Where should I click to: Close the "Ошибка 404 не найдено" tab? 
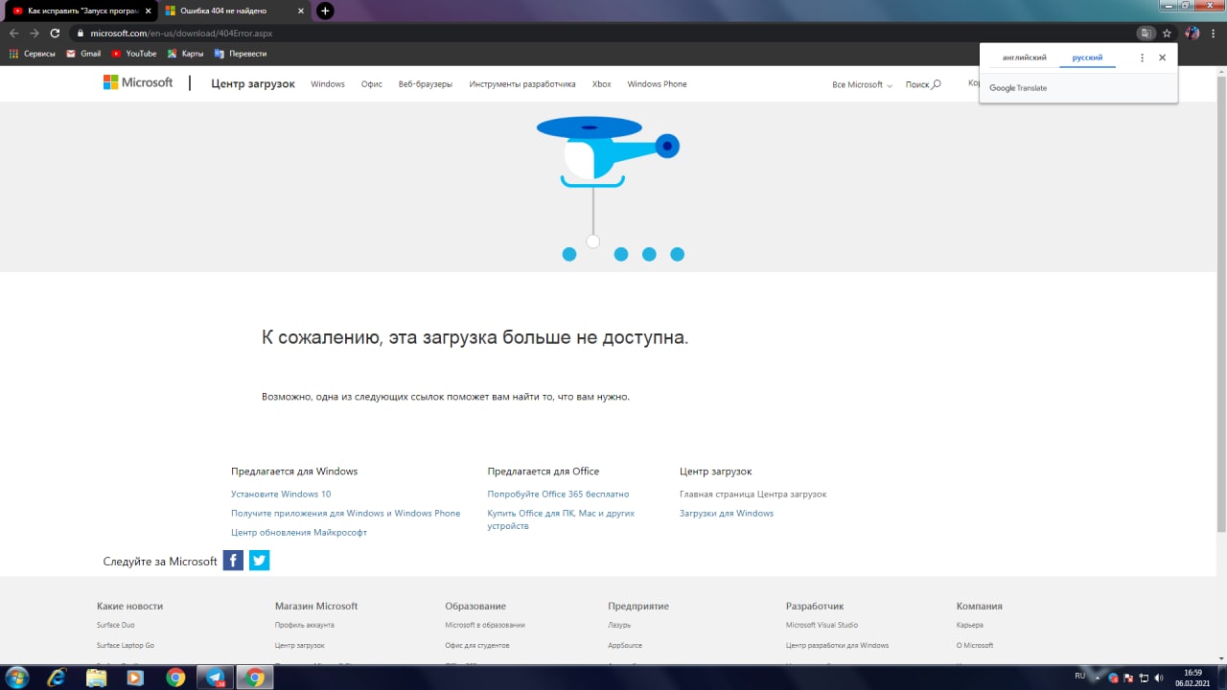[x=301, y=11]
